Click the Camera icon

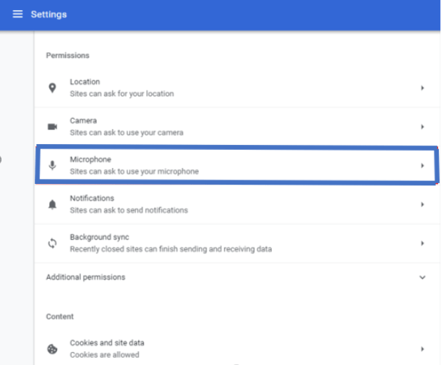point(52,127)
